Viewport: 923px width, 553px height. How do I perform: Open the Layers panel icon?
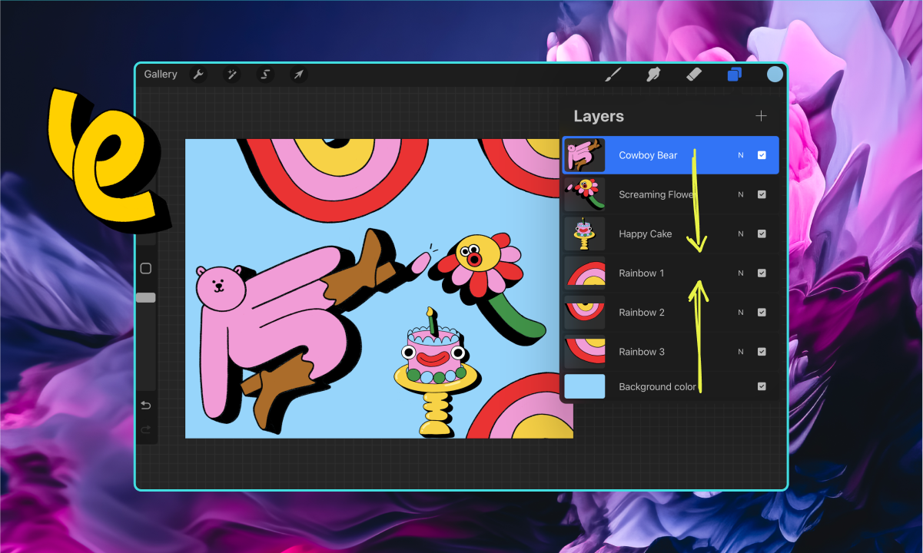(735, 74)
